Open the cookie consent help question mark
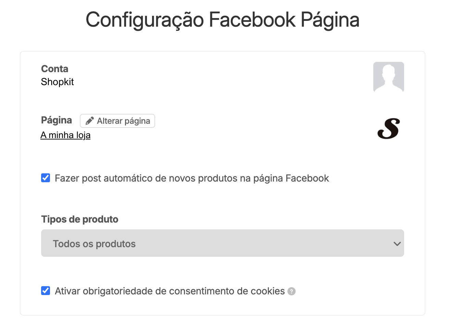 click(x=291, y=291)
